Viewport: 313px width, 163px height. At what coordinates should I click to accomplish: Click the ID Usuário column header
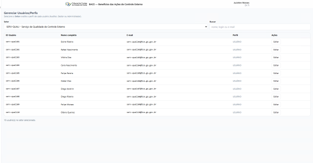(x=11, y=35)
